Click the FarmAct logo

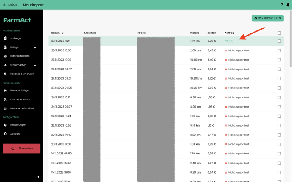coord(17,20)
